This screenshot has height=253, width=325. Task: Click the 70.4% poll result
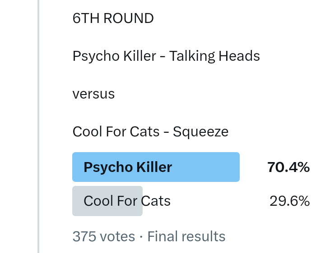point(288,167)
